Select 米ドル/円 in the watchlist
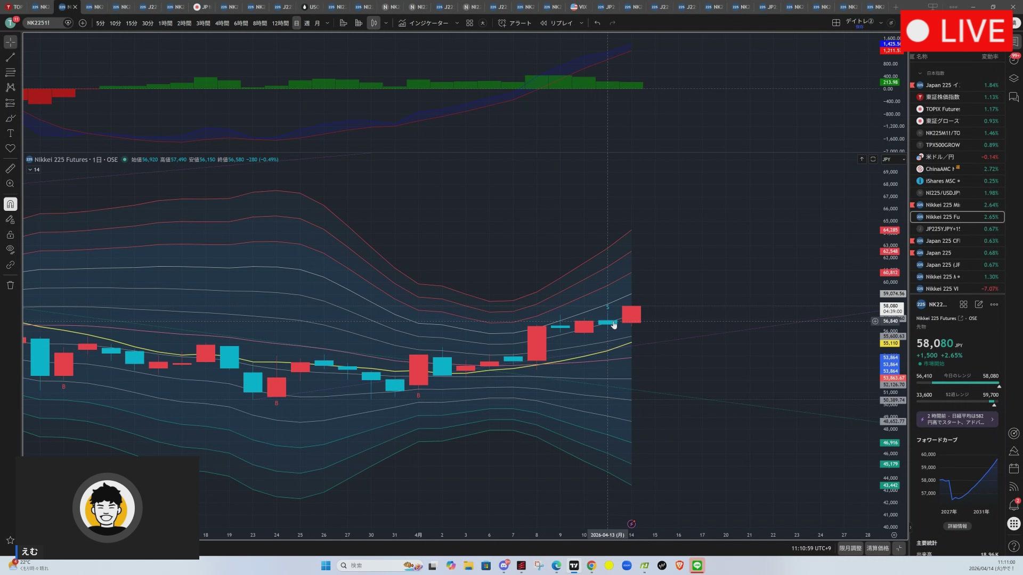 pyautogui.click(x=940, y=157)
